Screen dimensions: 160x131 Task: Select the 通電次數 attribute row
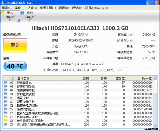pyautogui.click(x=78, y=98)
